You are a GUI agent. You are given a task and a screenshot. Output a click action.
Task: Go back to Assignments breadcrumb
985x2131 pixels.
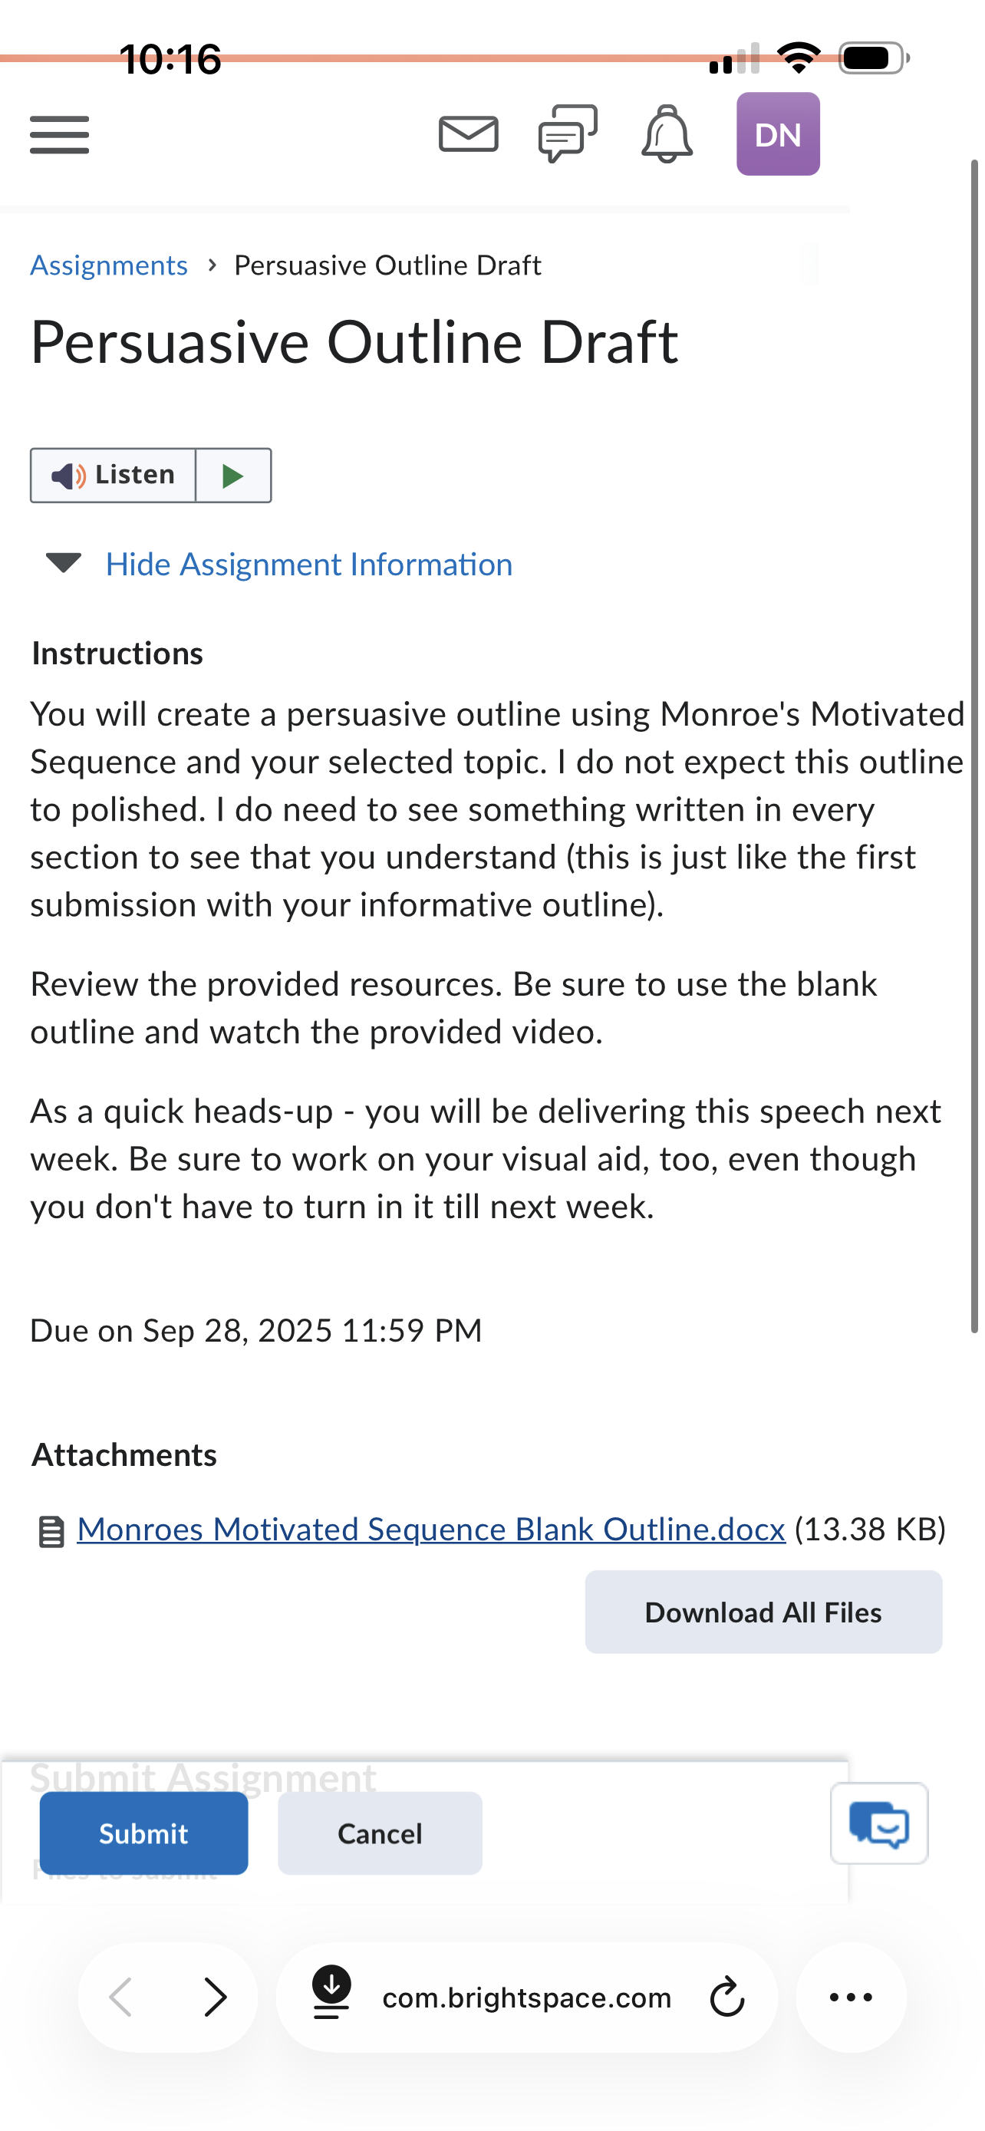tap(109, 265)
